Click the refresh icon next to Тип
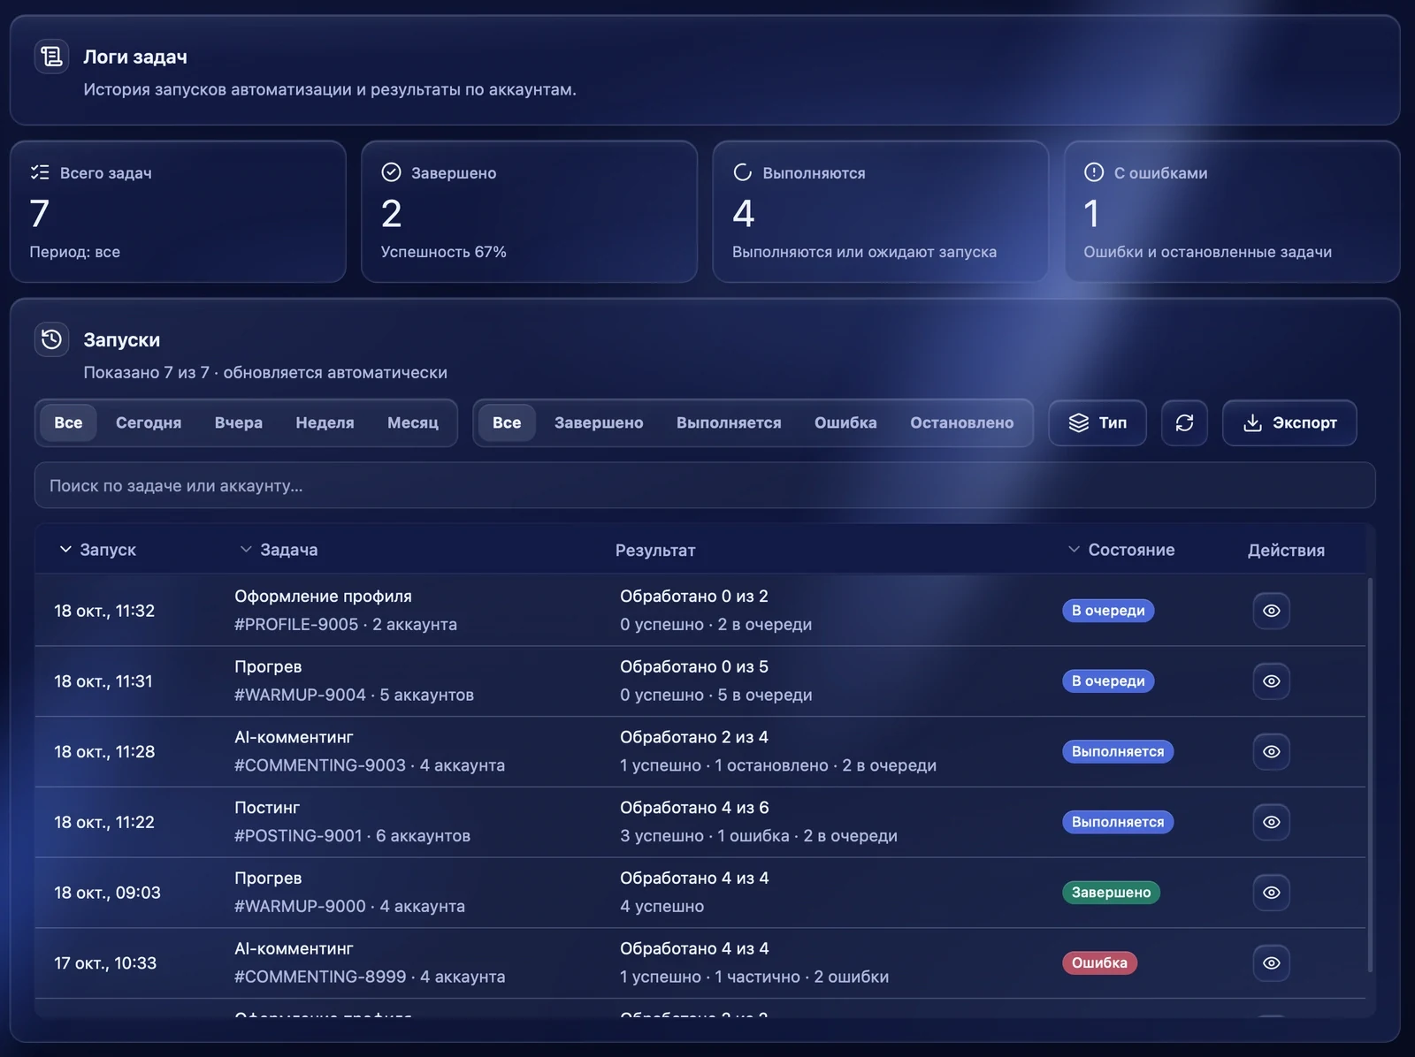Image resolution: width=1415 pixels, height=1057 pixels. coord(1184,422)
